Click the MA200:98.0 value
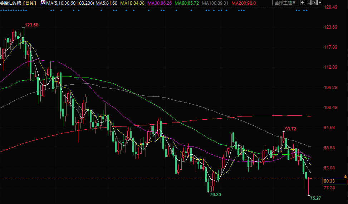Screen dimensions: 348x204 (x=244, y=3)
